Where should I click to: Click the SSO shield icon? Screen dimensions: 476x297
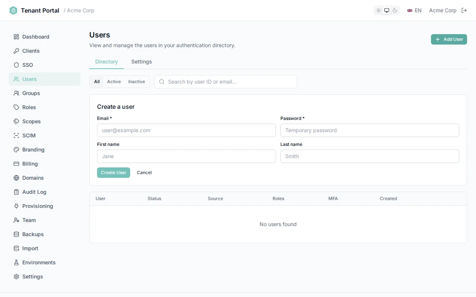(16, 65)
